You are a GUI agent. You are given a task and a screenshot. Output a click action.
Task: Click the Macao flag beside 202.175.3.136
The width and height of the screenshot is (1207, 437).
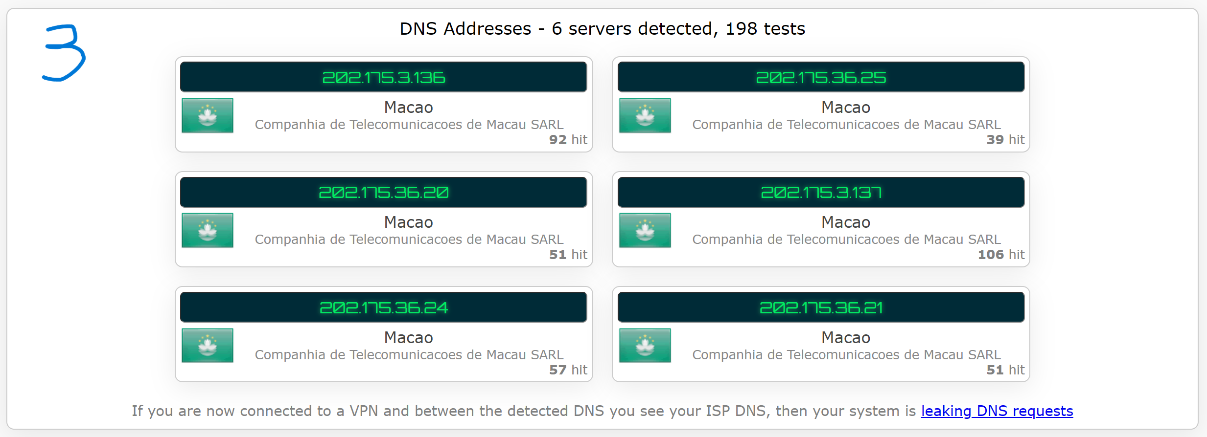point(207,115)
